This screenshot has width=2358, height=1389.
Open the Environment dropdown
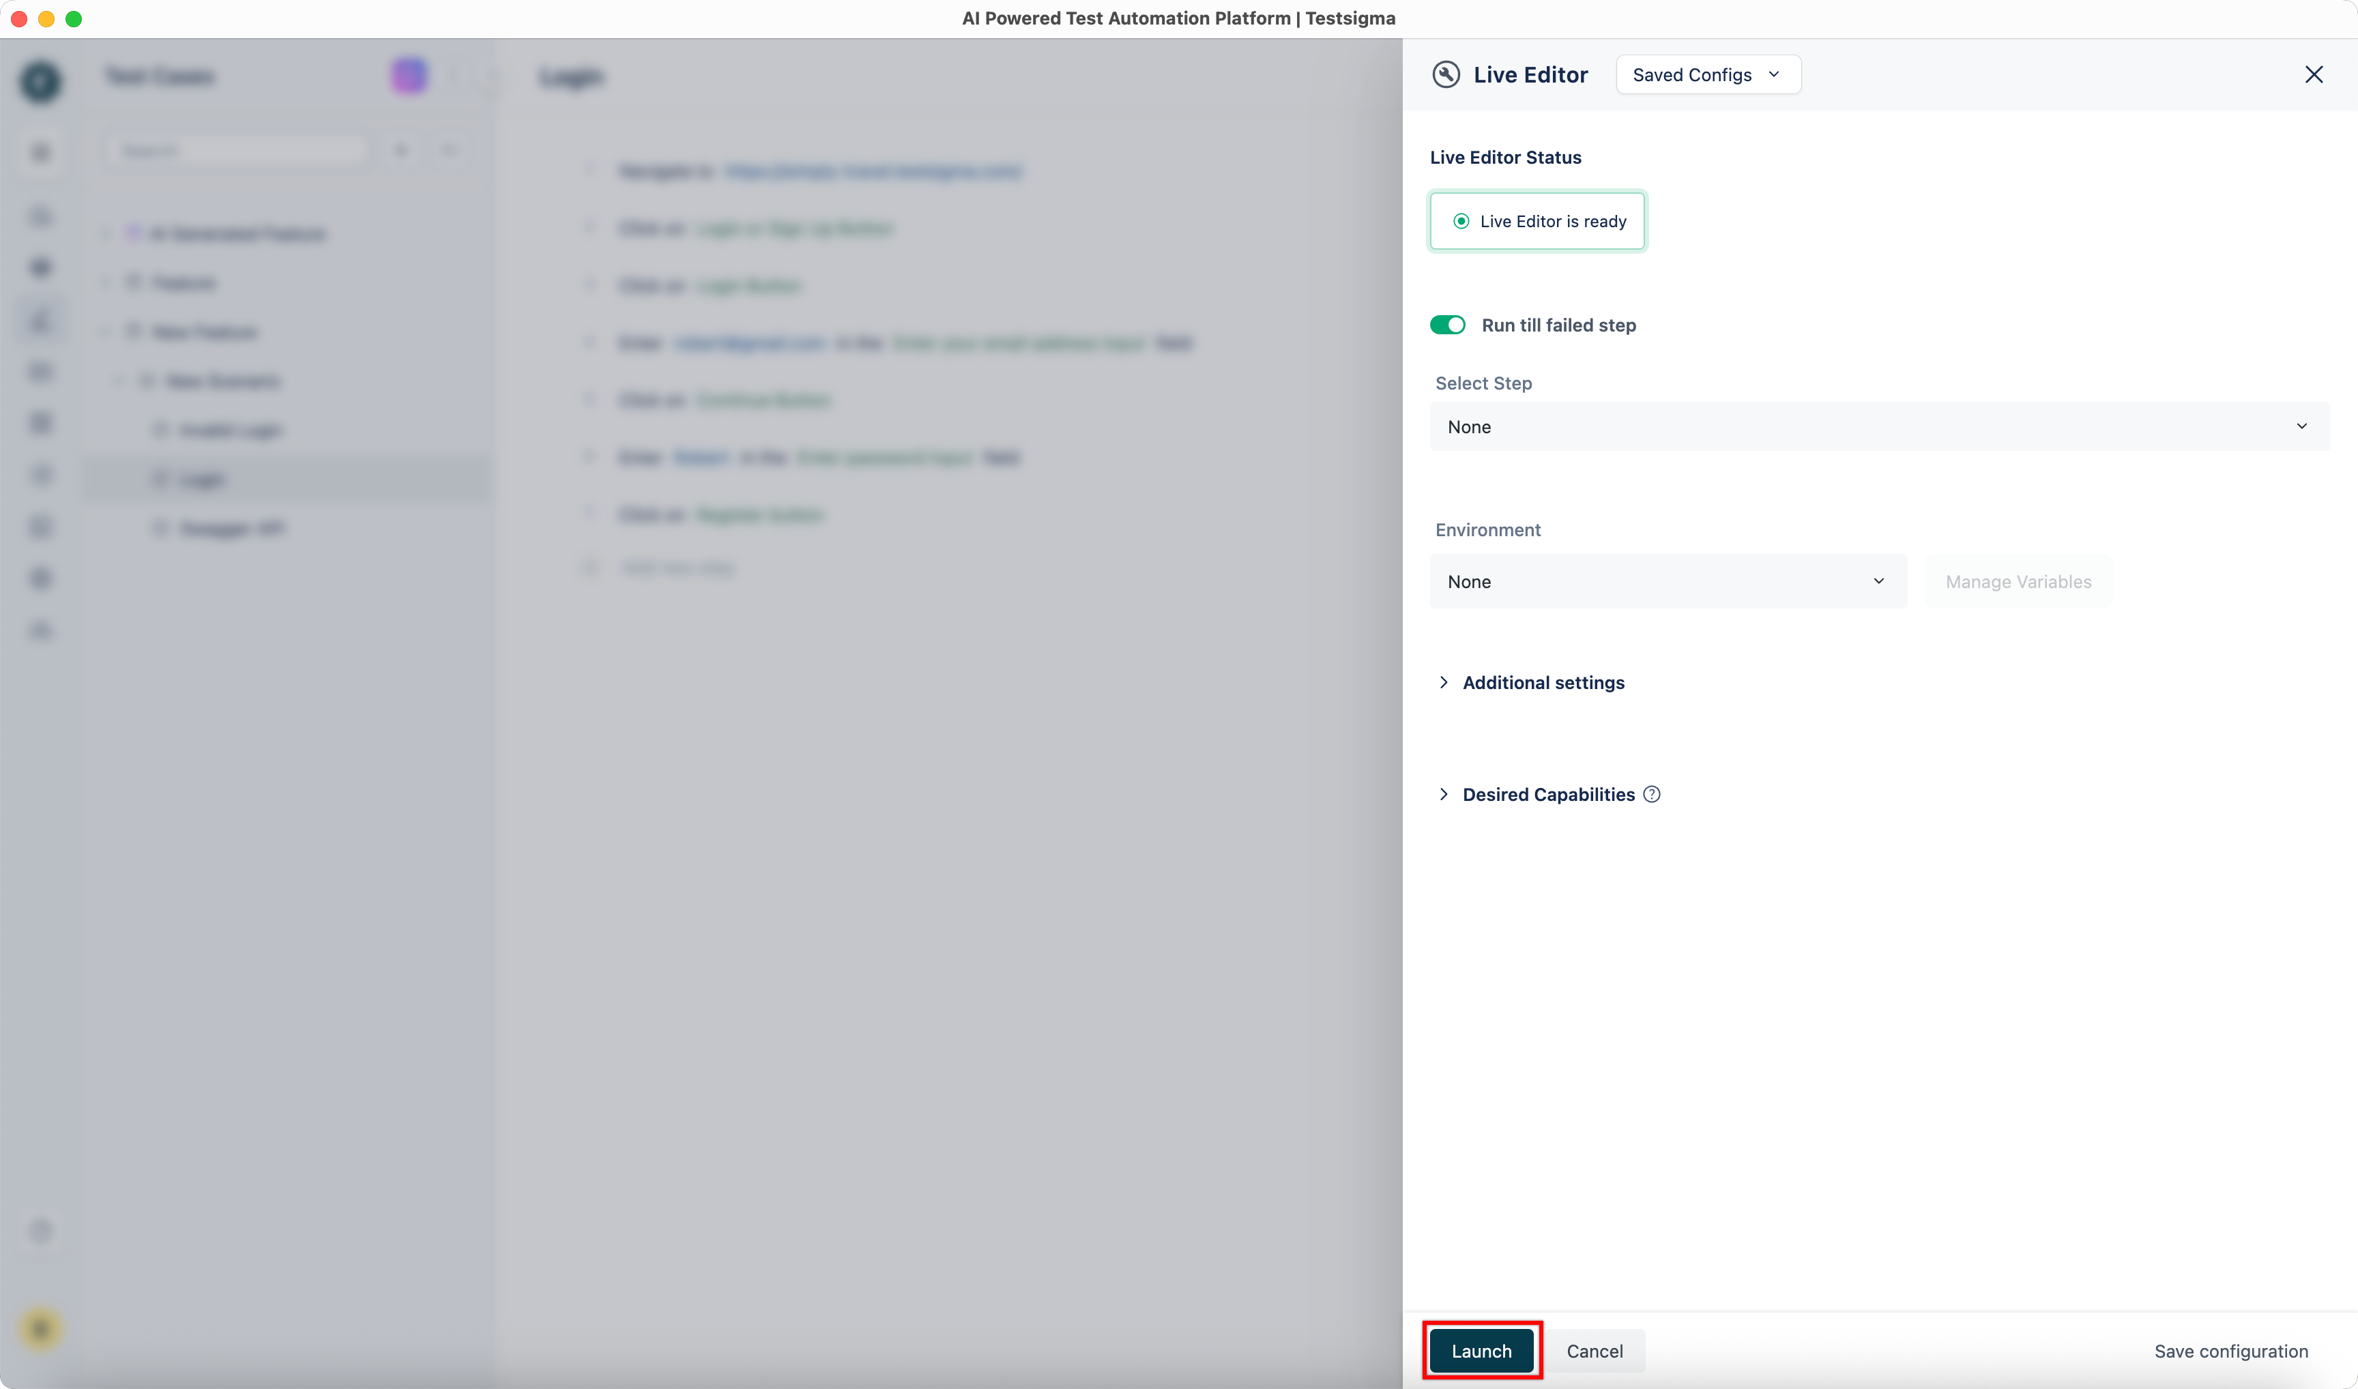1668,581
